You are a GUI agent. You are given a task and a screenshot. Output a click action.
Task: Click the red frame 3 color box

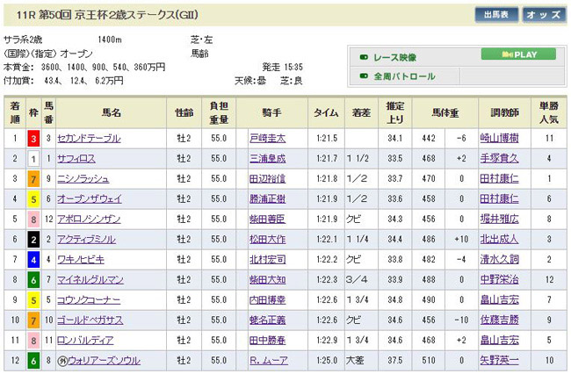pyautogui.click(x=34, y=139)
